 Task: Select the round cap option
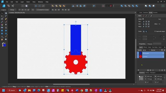(x=144, y=21)
